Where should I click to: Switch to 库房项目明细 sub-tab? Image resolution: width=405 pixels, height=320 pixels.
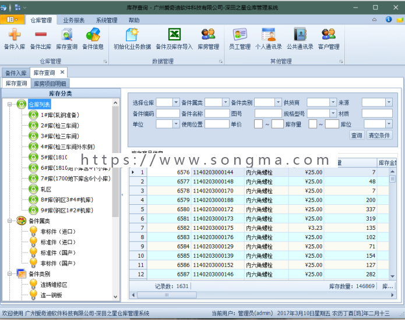click(x=50, y=84)
